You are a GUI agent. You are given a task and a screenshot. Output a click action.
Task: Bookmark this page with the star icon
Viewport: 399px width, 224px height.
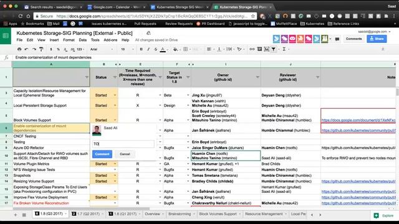point(253,16)
